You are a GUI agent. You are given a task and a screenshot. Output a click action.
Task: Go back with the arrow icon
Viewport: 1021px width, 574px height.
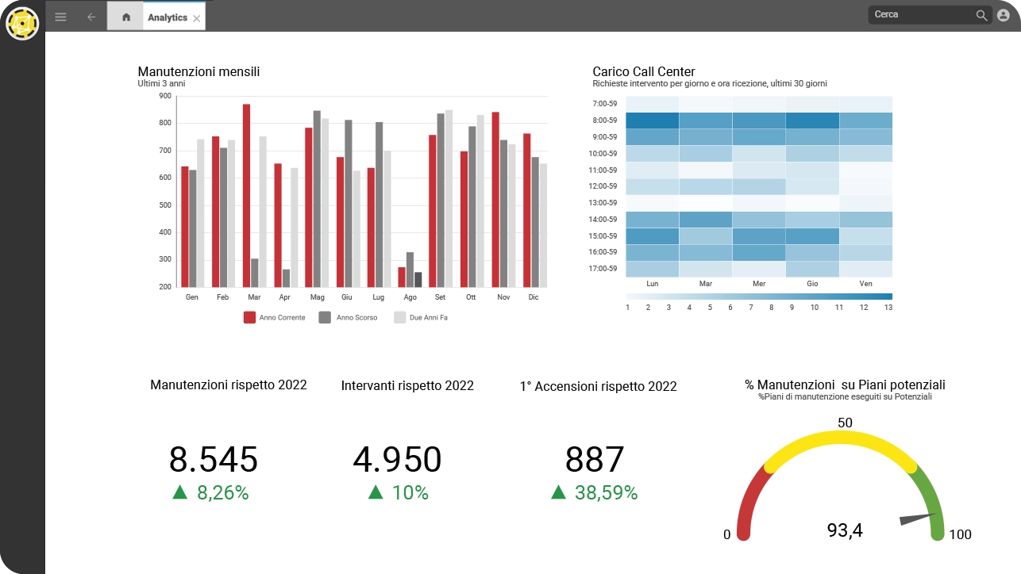pyautogui.click(x=91, y=17)
